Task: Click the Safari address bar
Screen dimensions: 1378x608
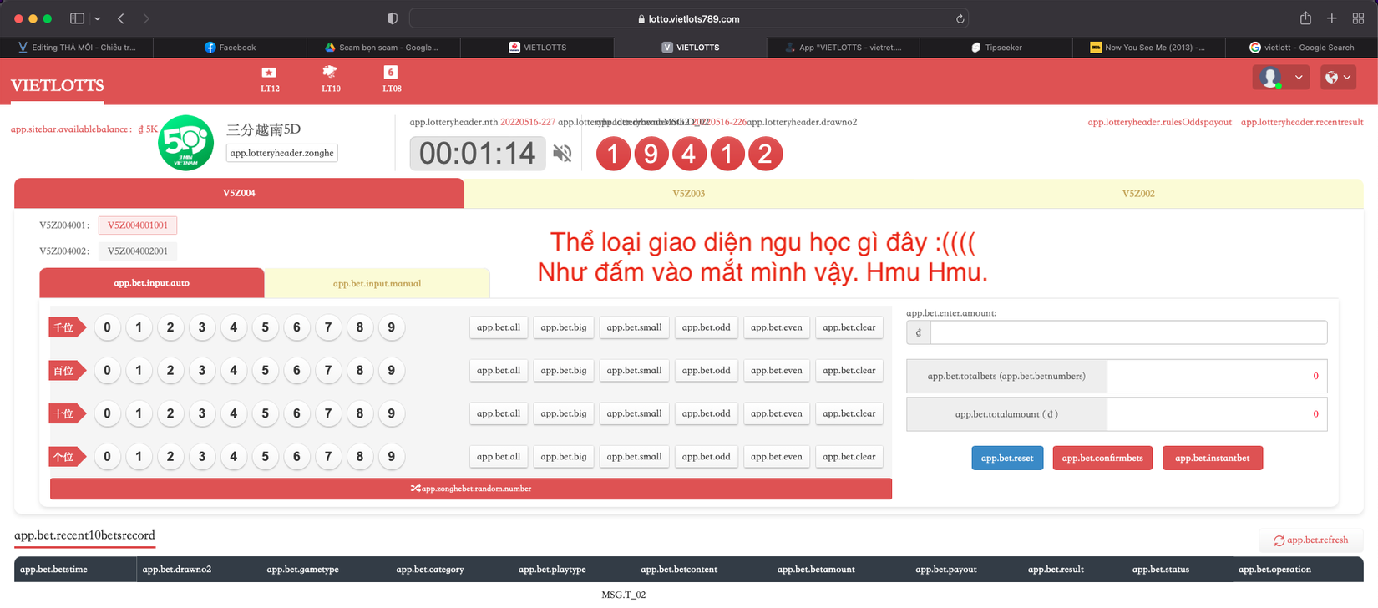Action: point(689,18)
